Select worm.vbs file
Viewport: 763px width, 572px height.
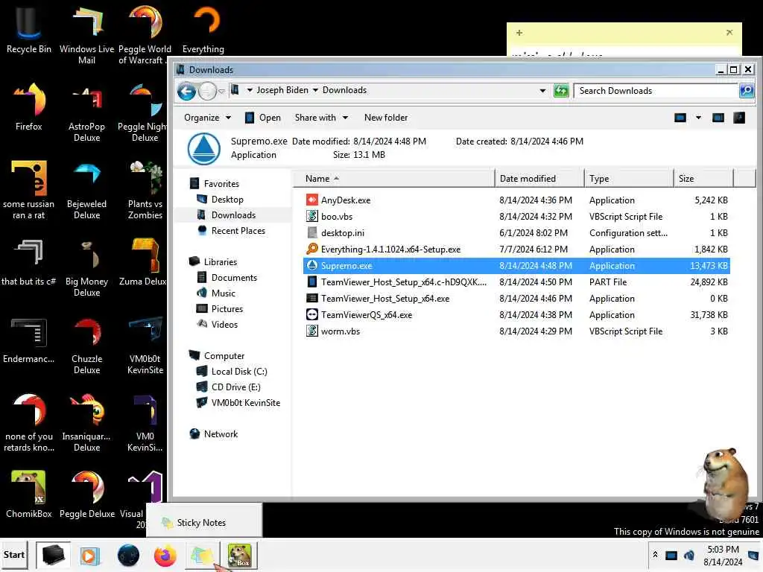pos(516,331)
